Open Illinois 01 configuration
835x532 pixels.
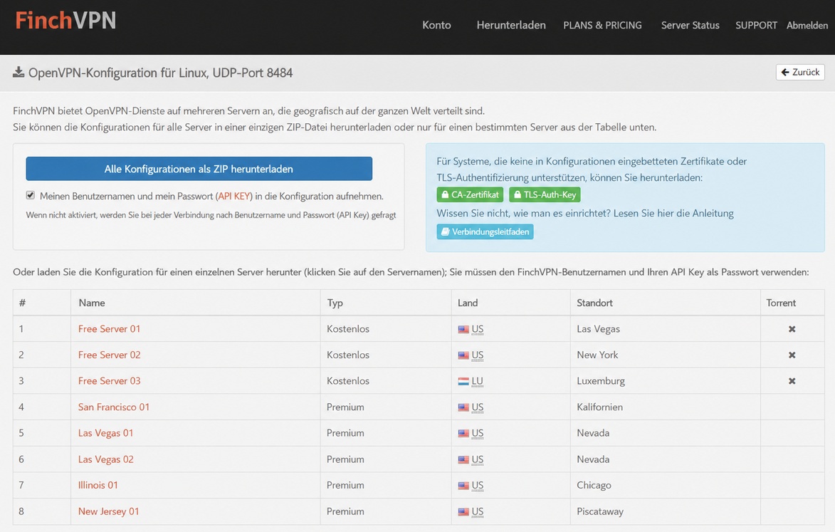tap(98, 485)
